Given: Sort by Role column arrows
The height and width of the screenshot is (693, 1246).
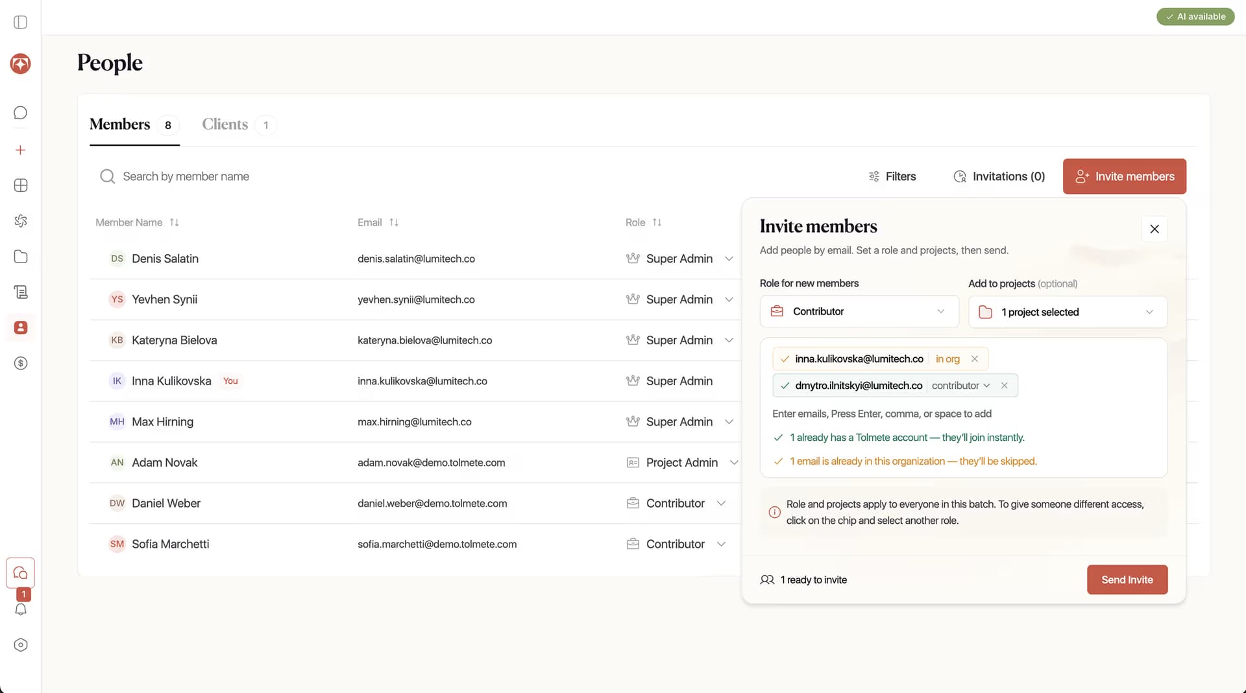Looking at the screenshot, I should pos(657,222).
